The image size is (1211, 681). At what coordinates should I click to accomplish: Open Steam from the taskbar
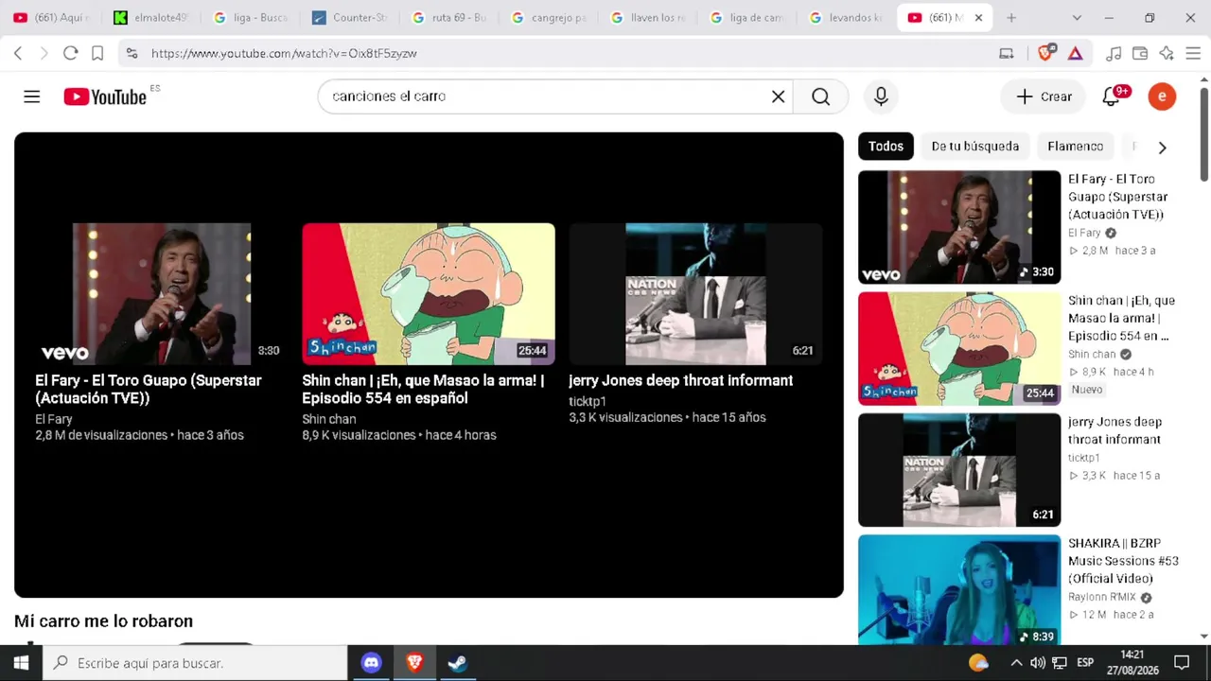pyautogui.click(x=458, y=663)
